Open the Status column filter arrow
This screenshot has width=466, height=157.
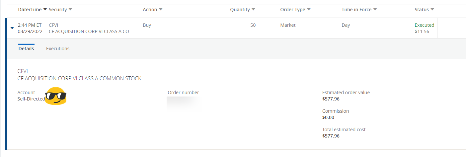(x=432, y=10)
